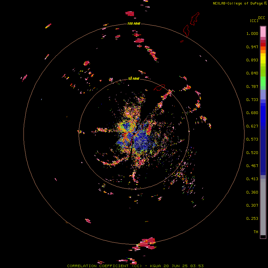Click the 0.413 value on color scale
This screenshot has width=268, height=268.
(252, 179)
